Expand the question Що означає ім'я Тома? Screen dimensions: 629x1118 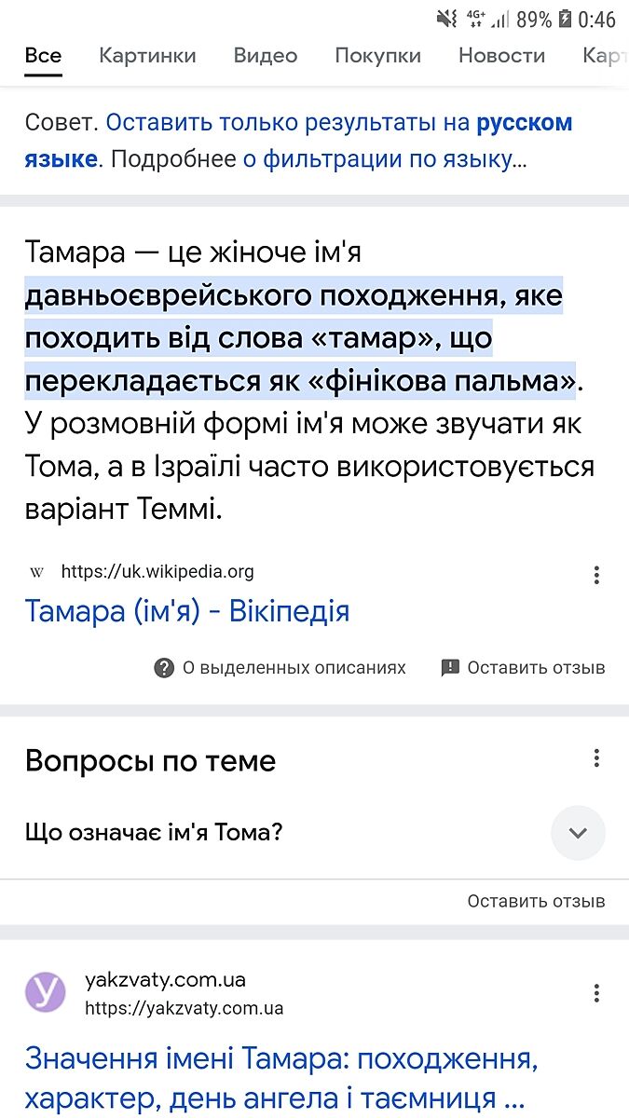coord(155,832)
